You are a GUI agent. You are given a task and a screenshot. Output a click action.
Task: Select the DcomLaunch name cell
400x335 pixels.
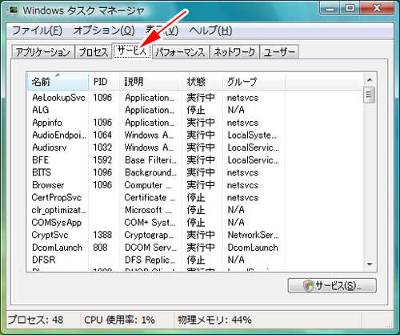(57, 248)
